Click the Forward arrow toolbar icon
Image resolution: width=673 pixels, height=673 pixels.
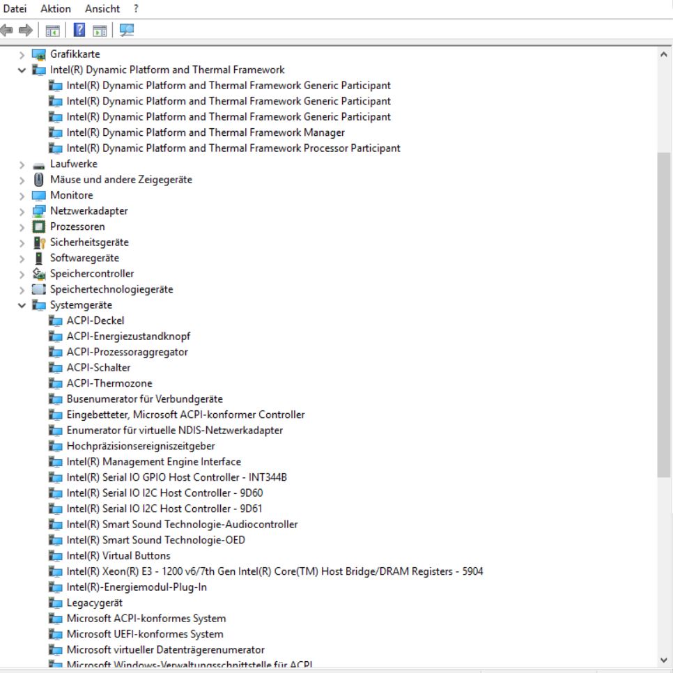(26, 30)
